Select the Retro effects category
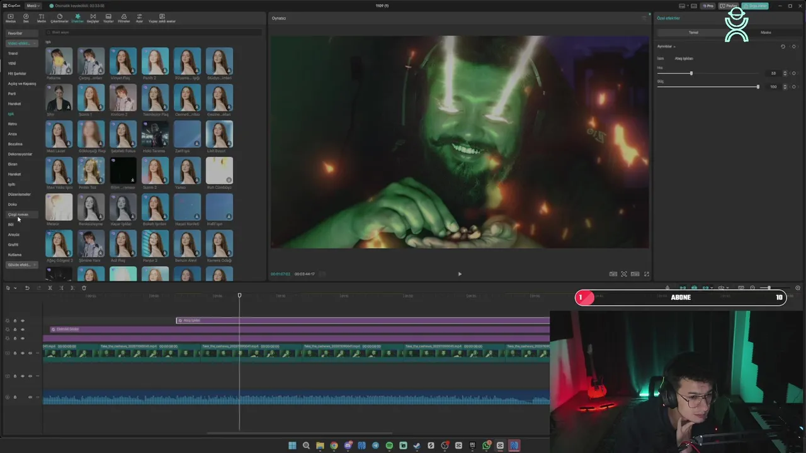Image resolution: width=806 pixels, height=453 pixels. point(13,124)
